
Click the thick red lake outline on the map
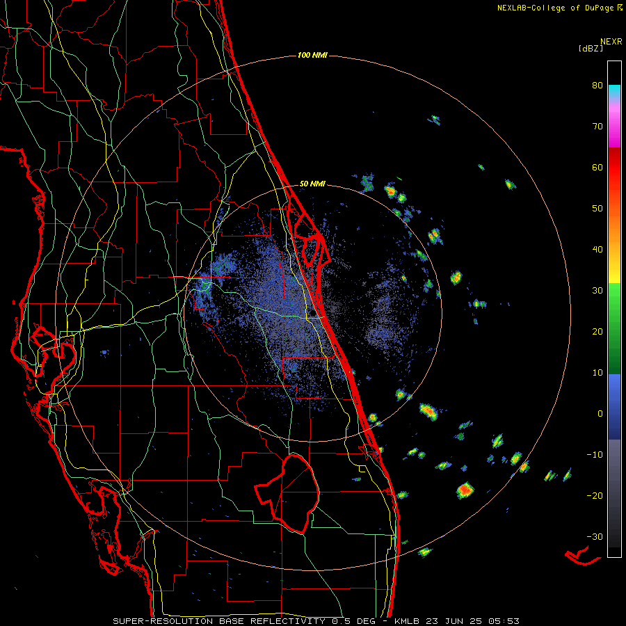[287, 494]
